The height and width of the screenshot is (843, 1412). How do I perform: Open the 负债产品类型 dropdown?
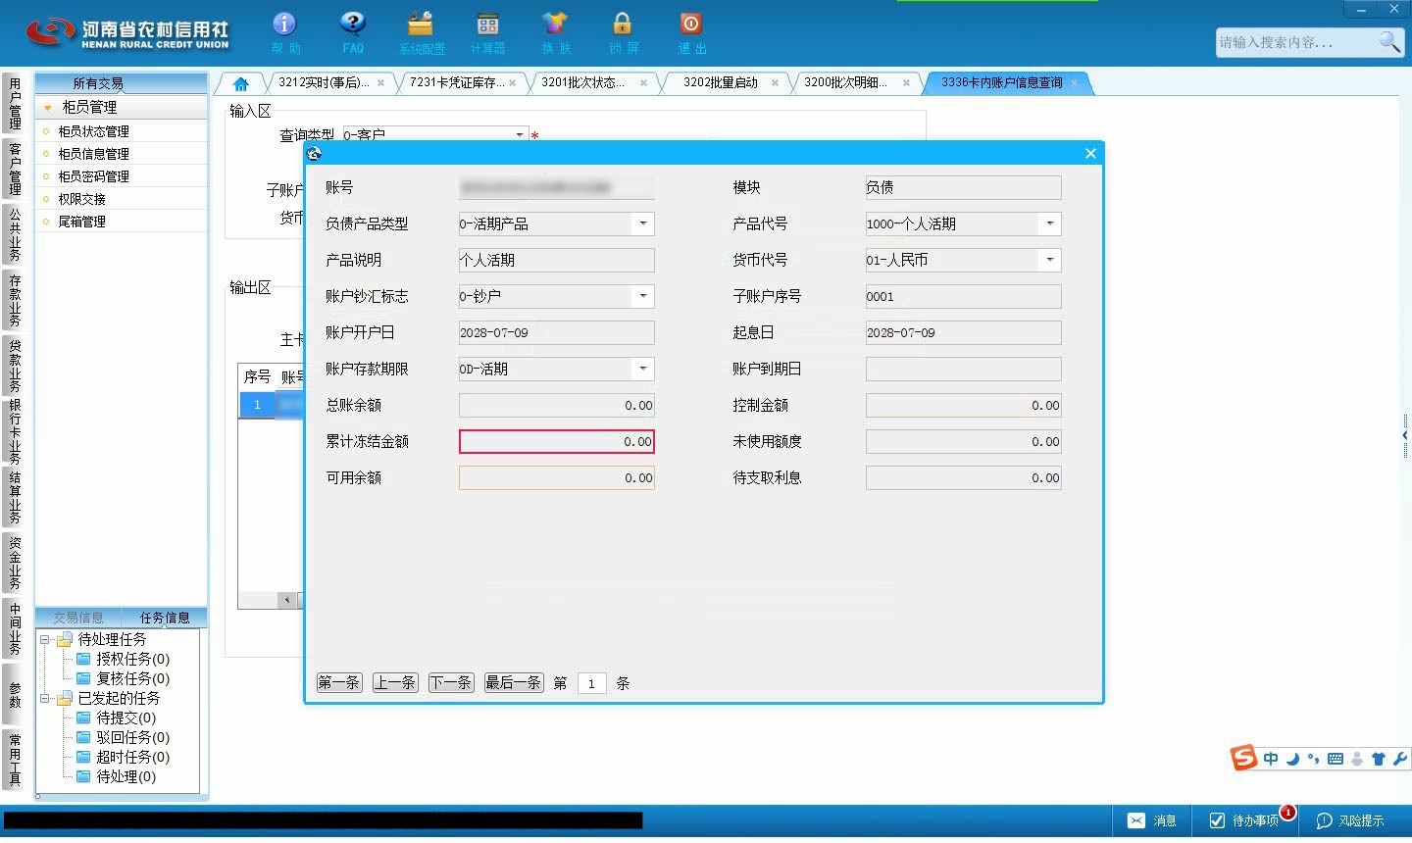(x=643, y=223)
